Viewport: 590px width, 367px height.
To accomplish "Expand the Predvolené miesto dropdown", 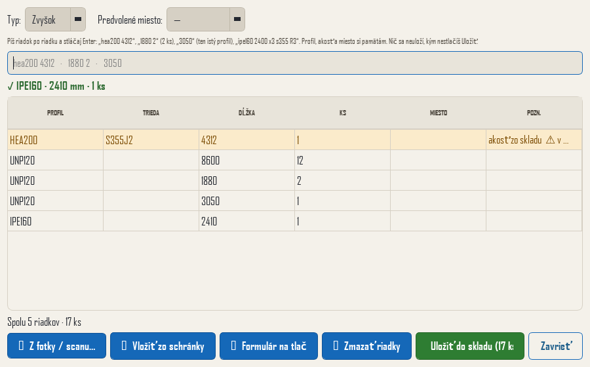I will (x=206, y=20).
